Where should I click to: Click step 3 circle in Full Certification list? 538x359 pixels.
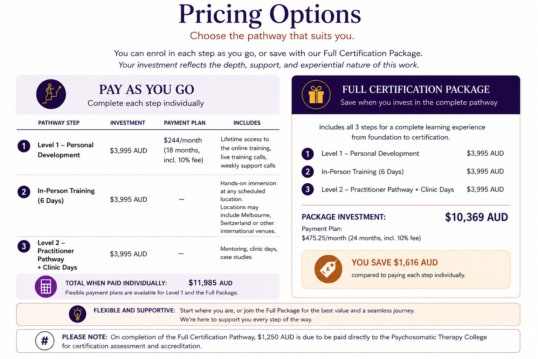click(x=308, y=189)
